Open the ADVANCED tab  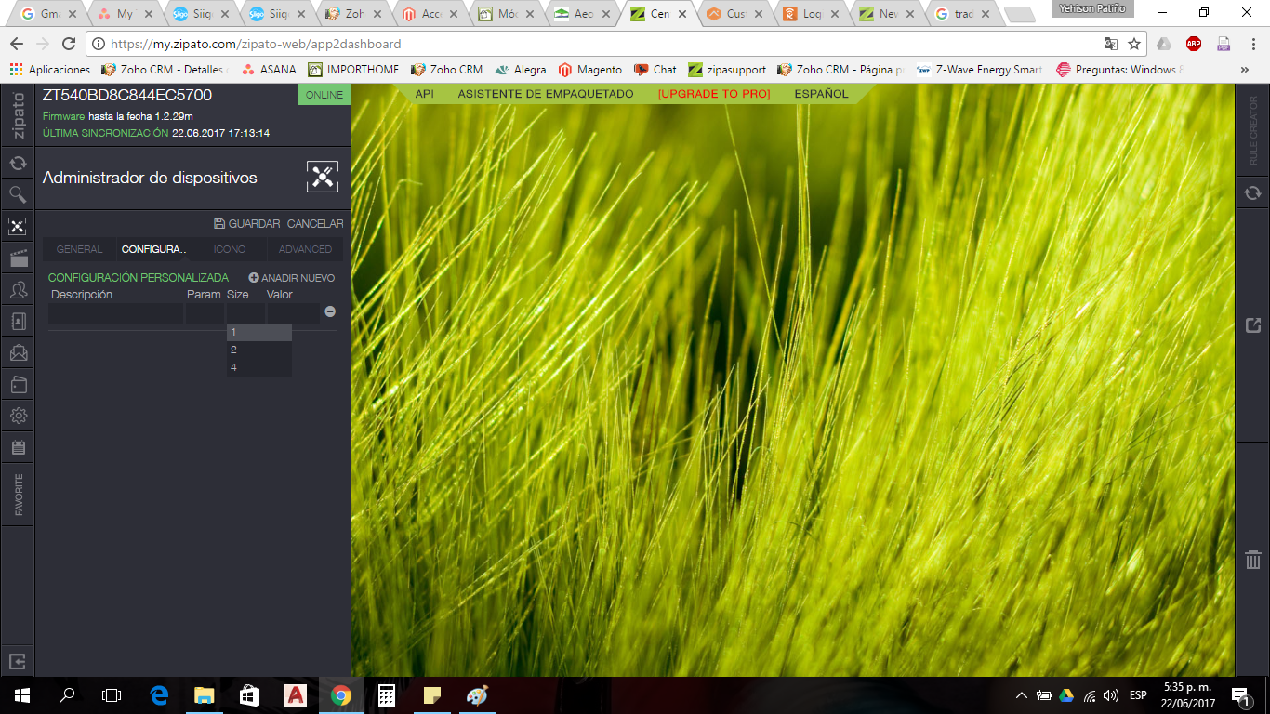(305, 249)
